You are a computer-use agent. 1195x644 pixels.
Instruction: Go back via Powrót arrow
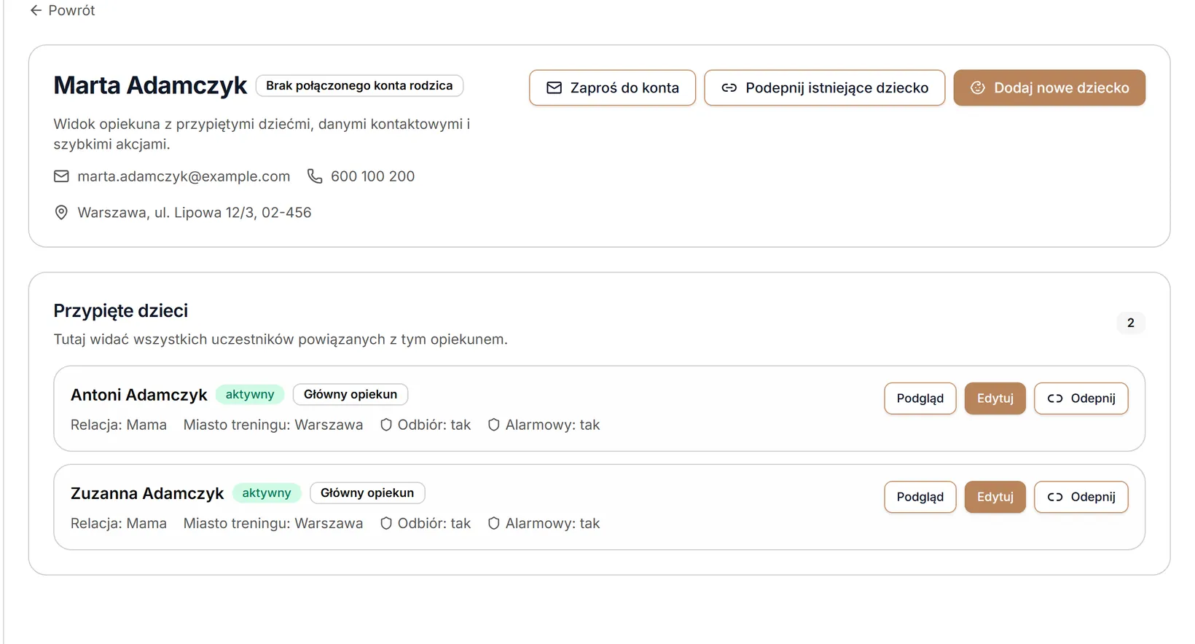click(36, 10)
